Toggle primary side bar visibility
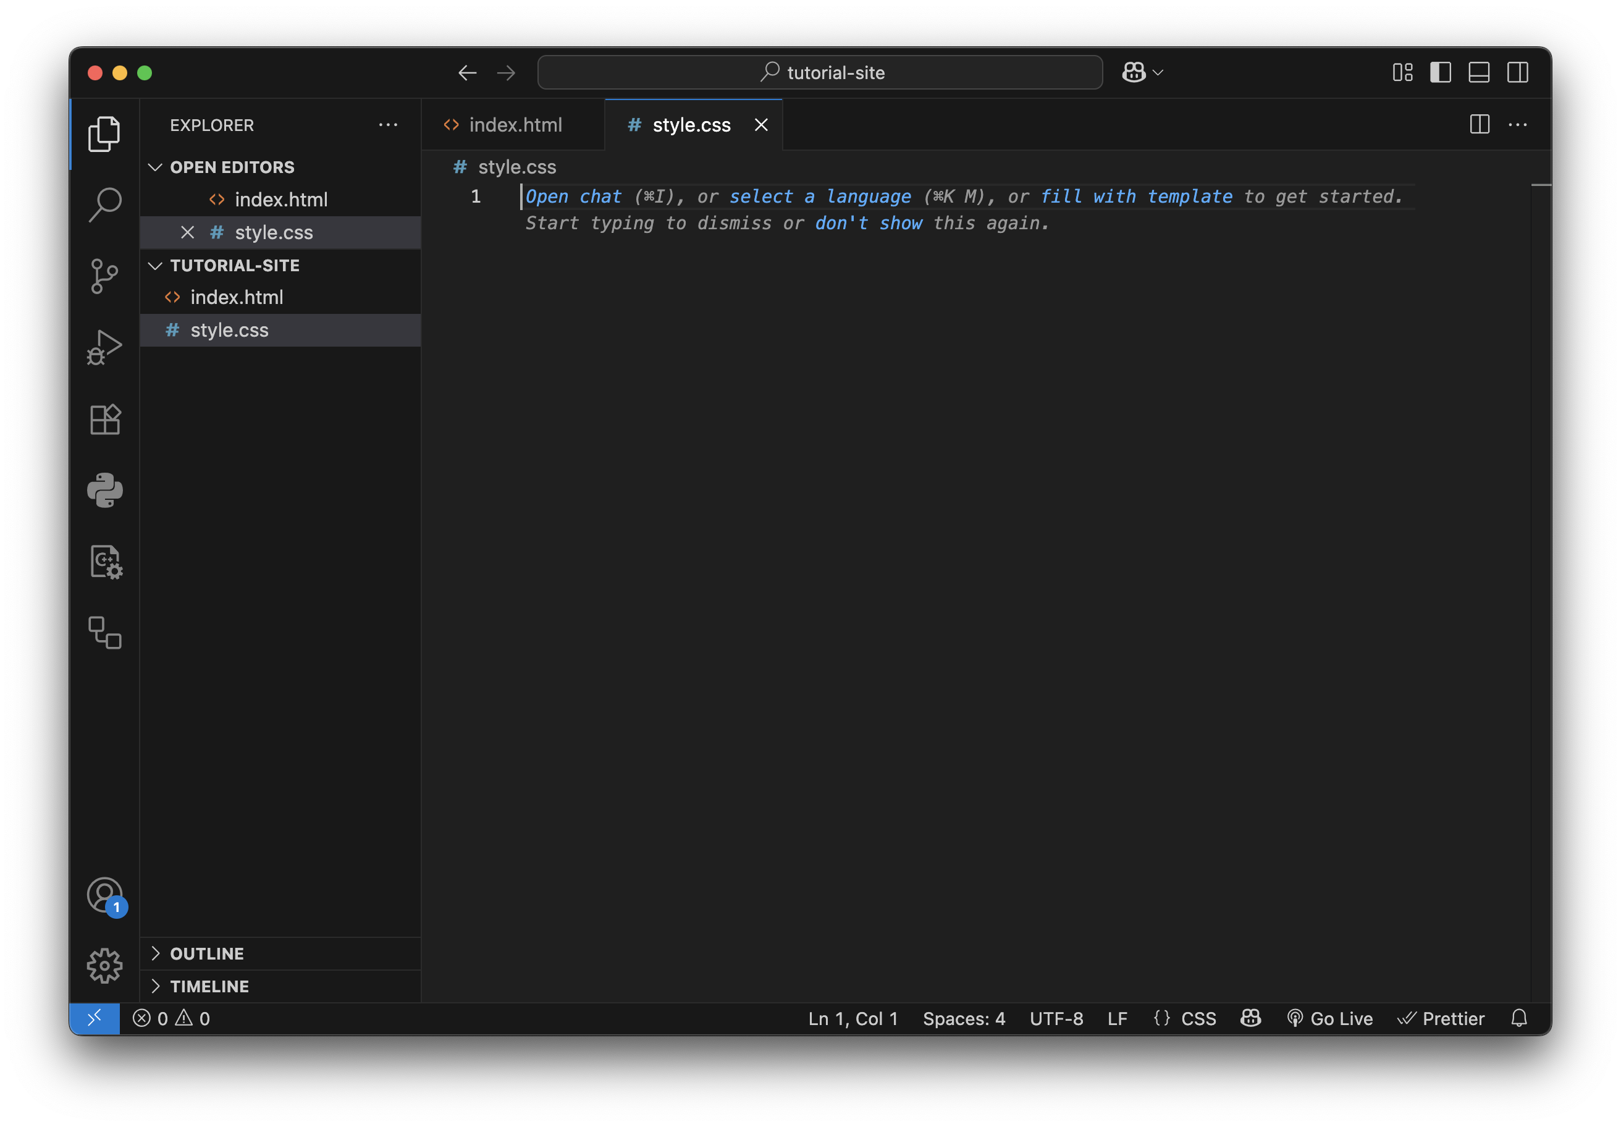This screenshot has height=1127, width=1621. [x=1440, y=72]
